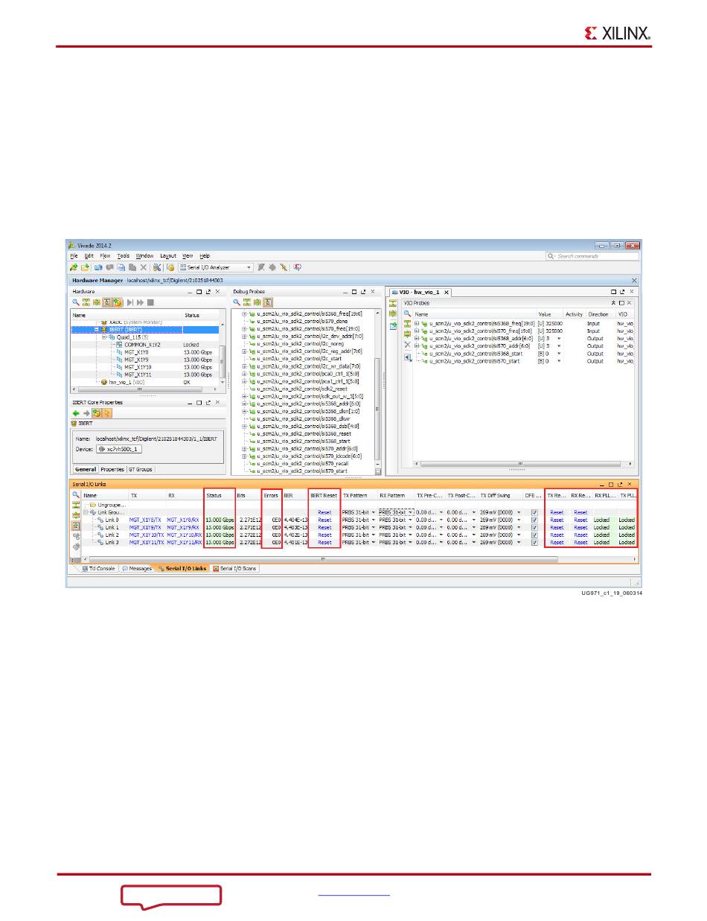707x921 pixels.
Task: Click the forward arrow in IBERT Core Properties
Action: [86, 413]
